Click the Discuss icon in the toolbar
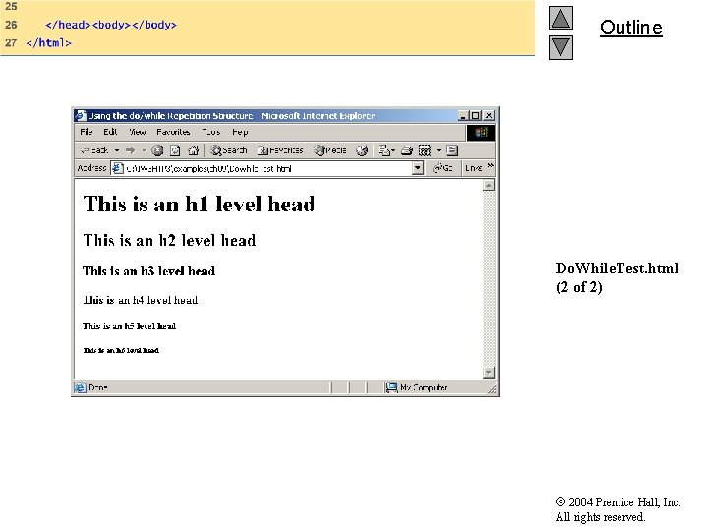 [x=452, y=150]
